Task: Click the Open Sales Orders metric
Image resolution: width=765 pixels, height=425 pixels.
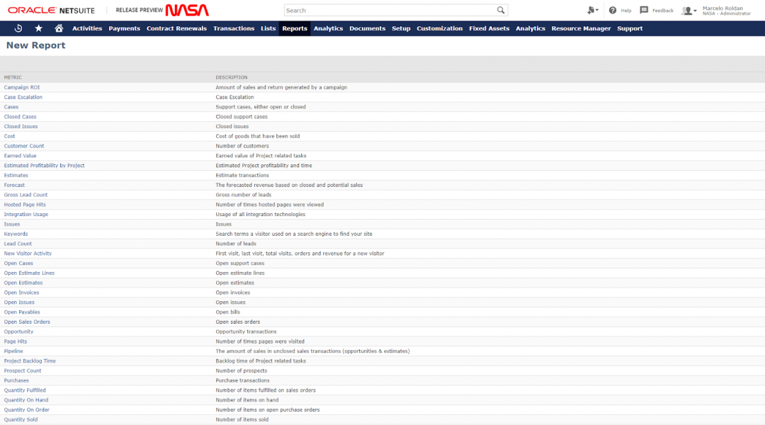Action: (27, 322)
